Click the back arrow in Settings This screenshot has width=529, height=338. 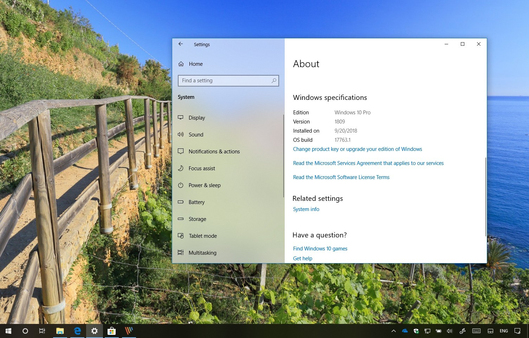181,44
